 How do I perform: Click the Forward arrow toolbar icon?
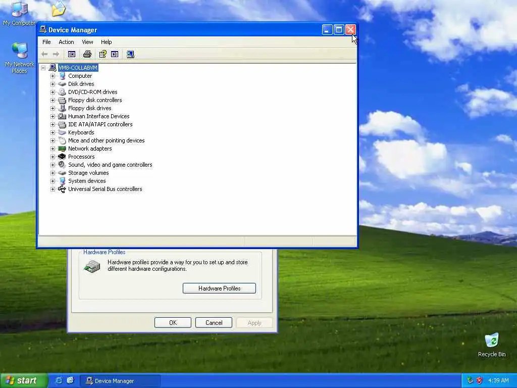coord(56,54)
